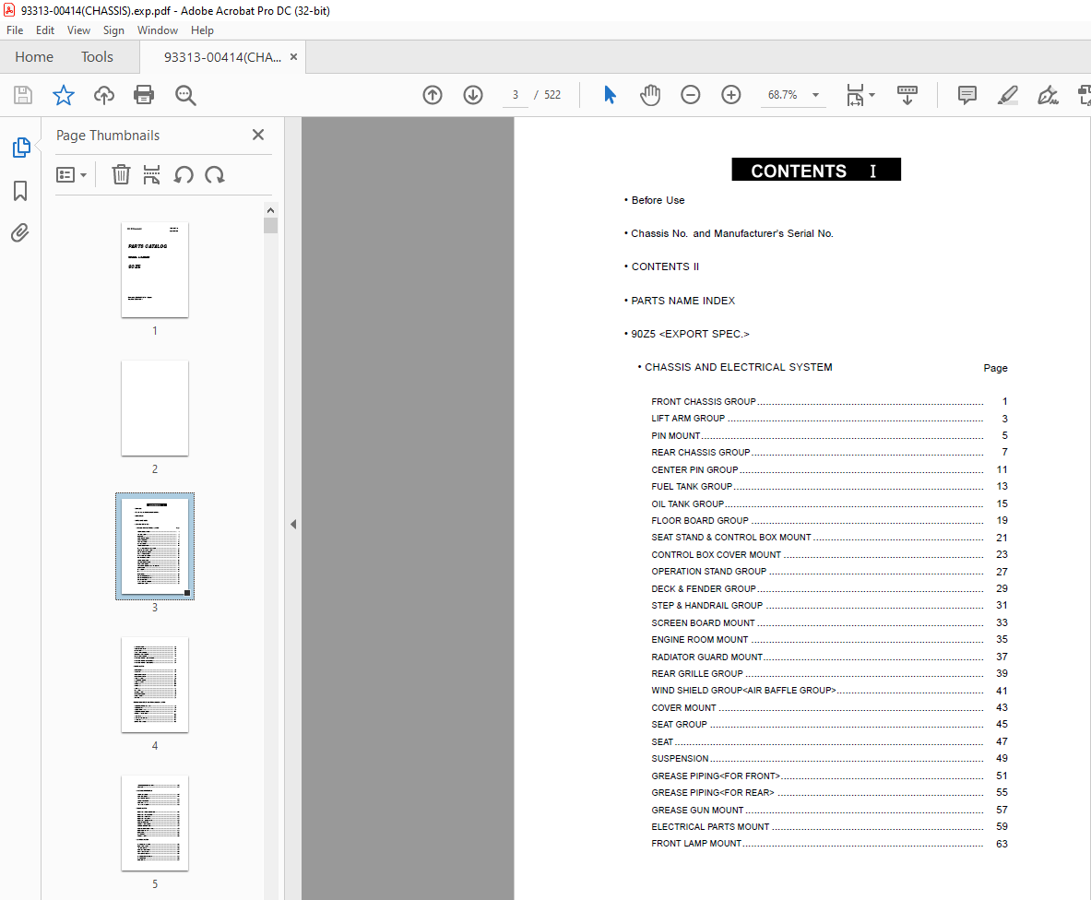The image size is (1091, 900).
Task: Switch to the Home tab
Action: tap(34, 57)
